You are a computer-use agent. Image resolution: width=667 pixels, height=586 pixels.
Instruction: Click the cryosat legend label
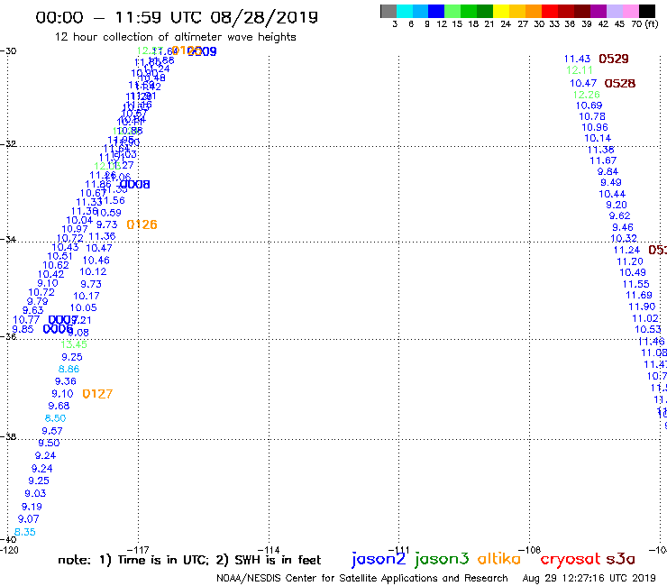click(x=571, y=560)
